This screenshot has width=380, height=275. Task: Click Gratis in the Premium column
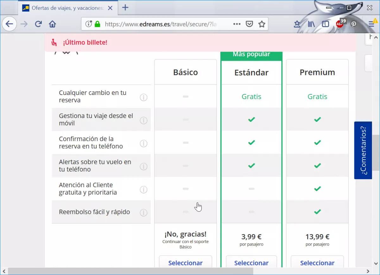317,97
